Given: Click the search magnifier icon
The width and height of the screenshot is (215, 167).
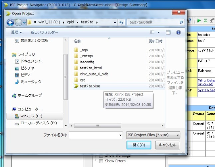Looking at the screenshot, I should pos(181,23).
